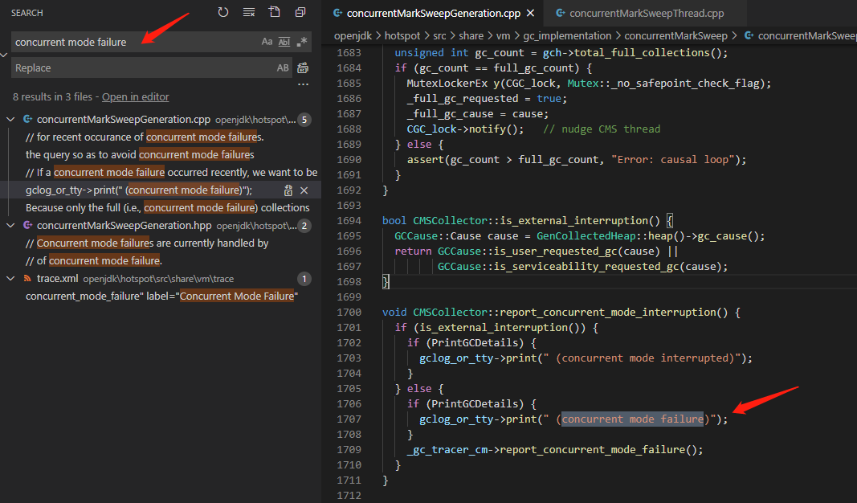
Task: Replace the selected gclog_or_tty match
Action: click(288, 190)
